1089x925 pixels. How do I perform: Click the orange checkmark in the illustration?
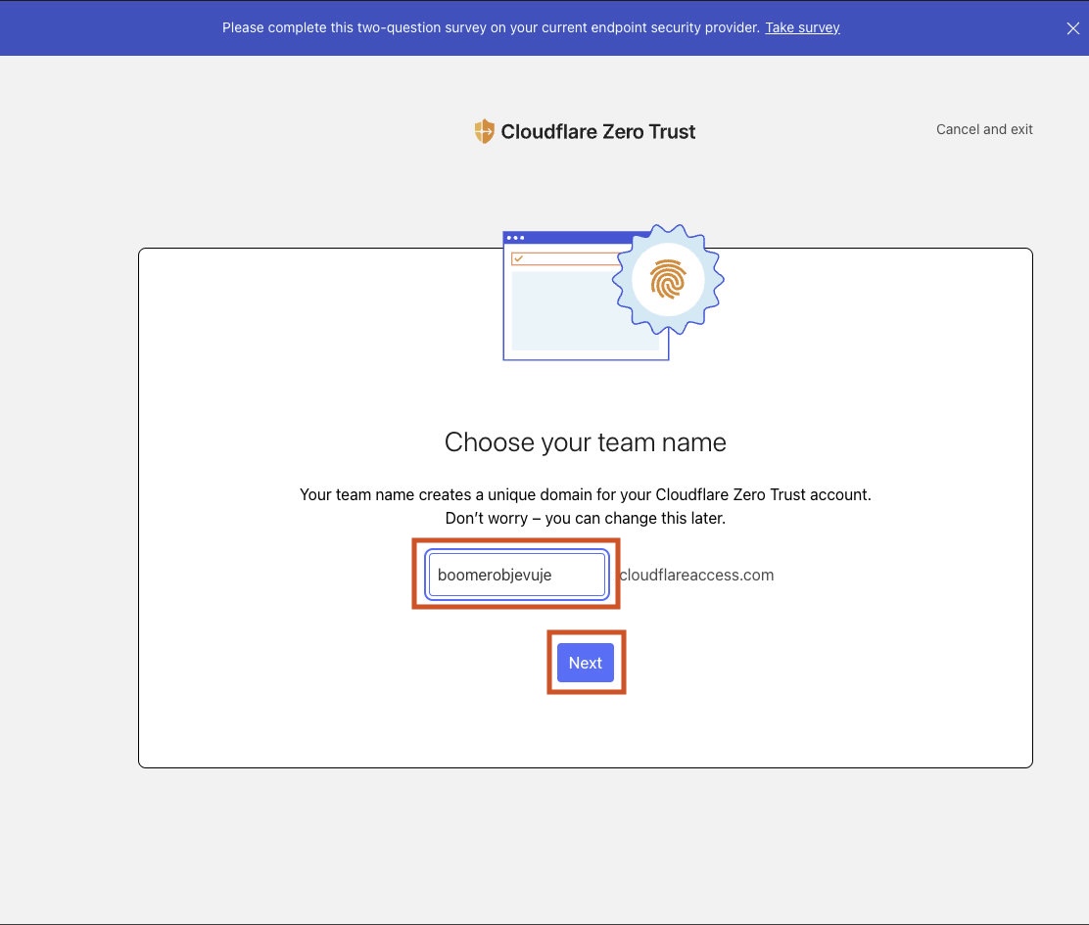[518, 258]
